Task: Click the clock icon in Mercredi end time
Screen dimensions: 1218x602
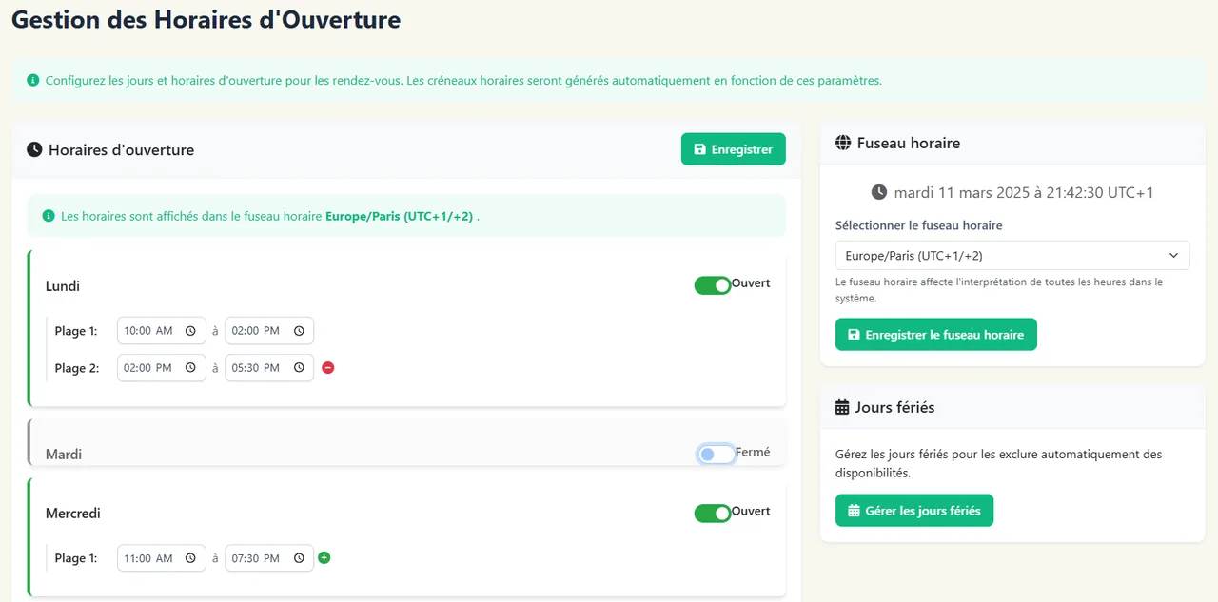Action: (x=299, y=558)
